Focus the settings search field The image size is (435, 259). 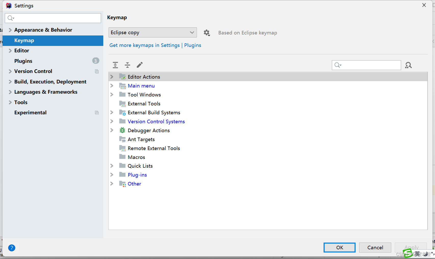coord(53,18)
